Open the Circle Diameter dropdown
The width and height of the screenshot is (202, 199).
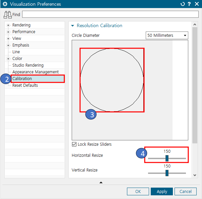(x=167, y=36)
